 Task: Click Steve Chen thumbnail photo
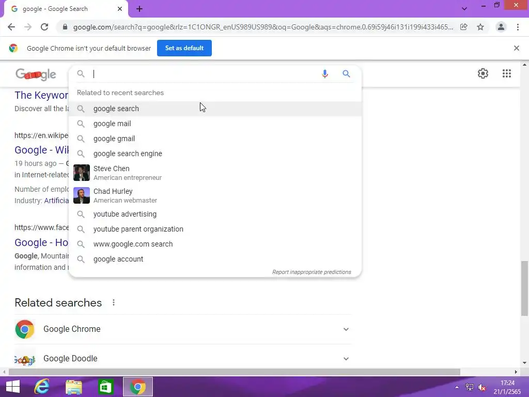click(82, 173)
